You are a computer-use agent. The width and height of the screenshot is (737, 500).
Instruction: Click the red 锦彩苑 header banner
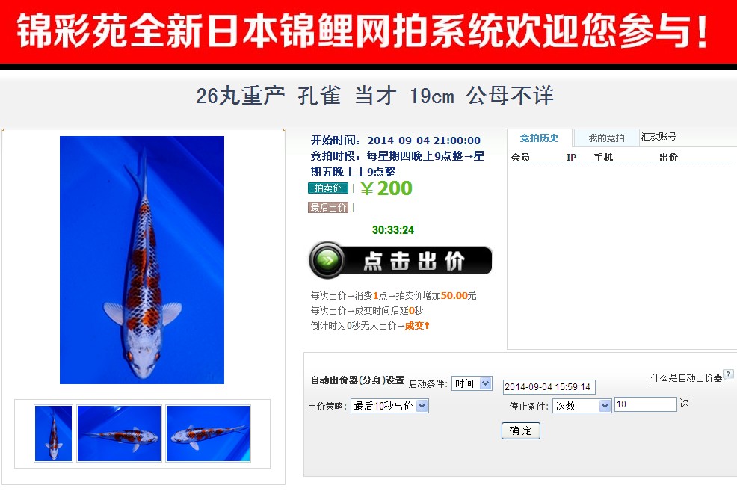pos(368,32)
